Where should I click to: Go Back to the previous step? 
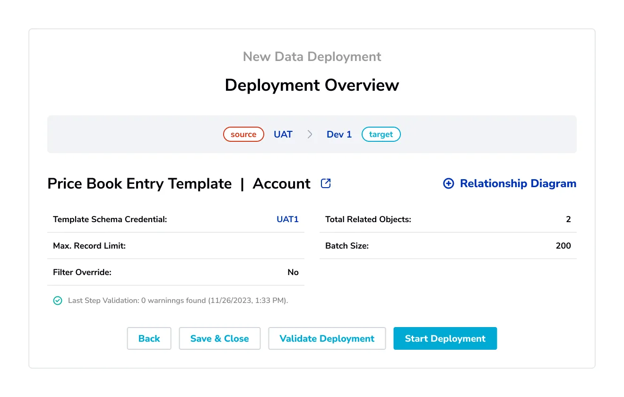click(x=149, y=338)
